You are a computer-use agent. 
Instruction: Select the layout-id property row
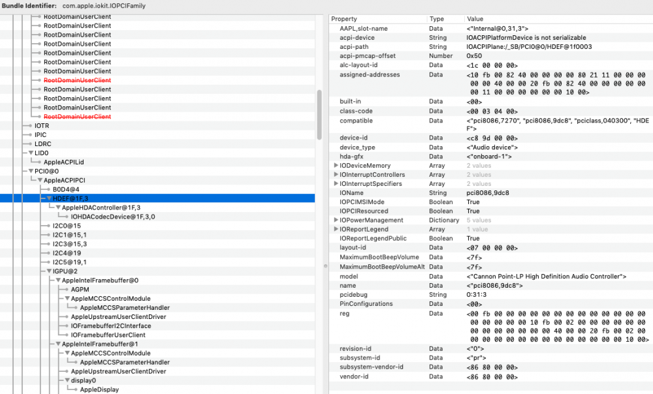[x=491, y=248]
